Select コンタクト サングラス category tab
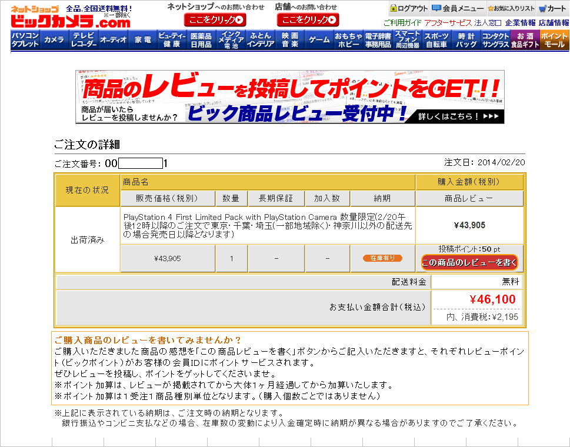 [495, 39]
